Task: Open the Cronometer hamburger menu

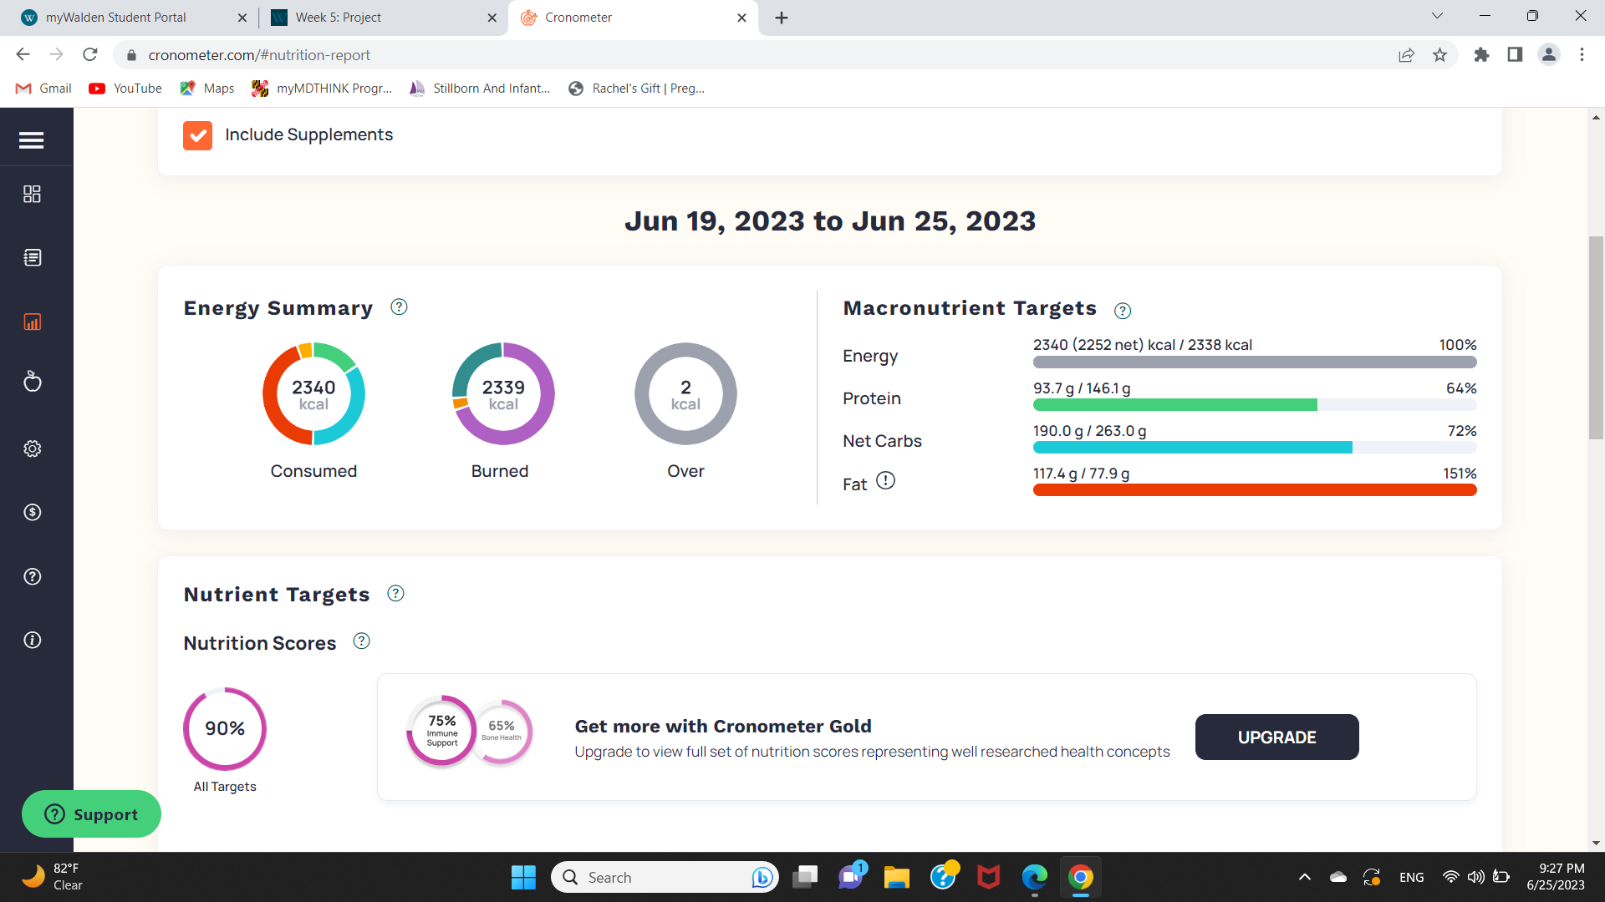Action: coord(32,140)
